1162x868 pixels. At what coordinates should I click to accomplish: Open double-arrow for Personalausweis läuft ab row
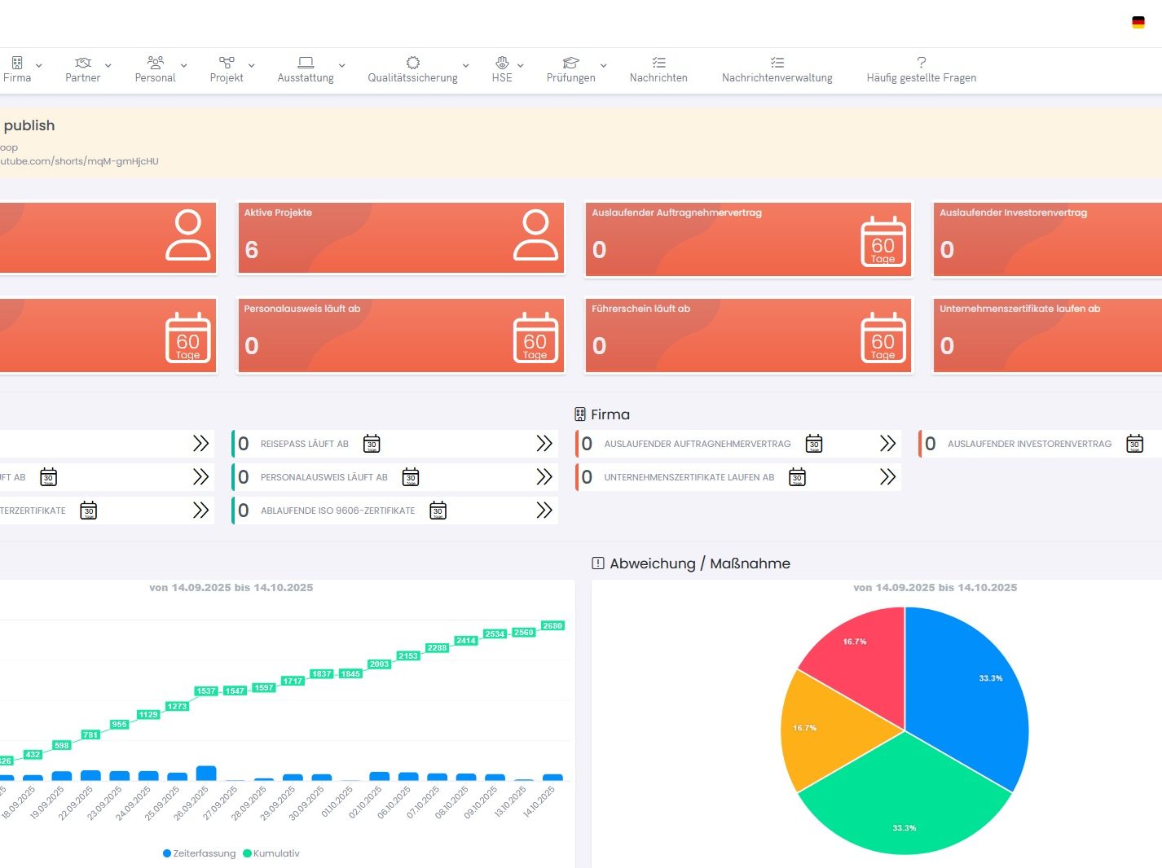(544, 477)
